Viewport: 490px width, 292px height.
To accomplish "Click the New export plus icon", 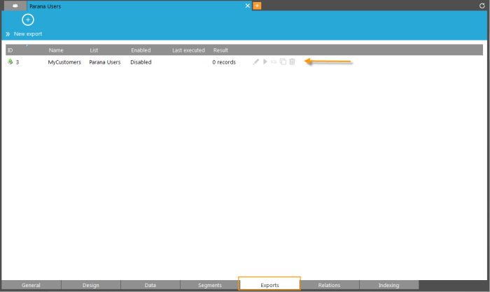I will point(28,20).
